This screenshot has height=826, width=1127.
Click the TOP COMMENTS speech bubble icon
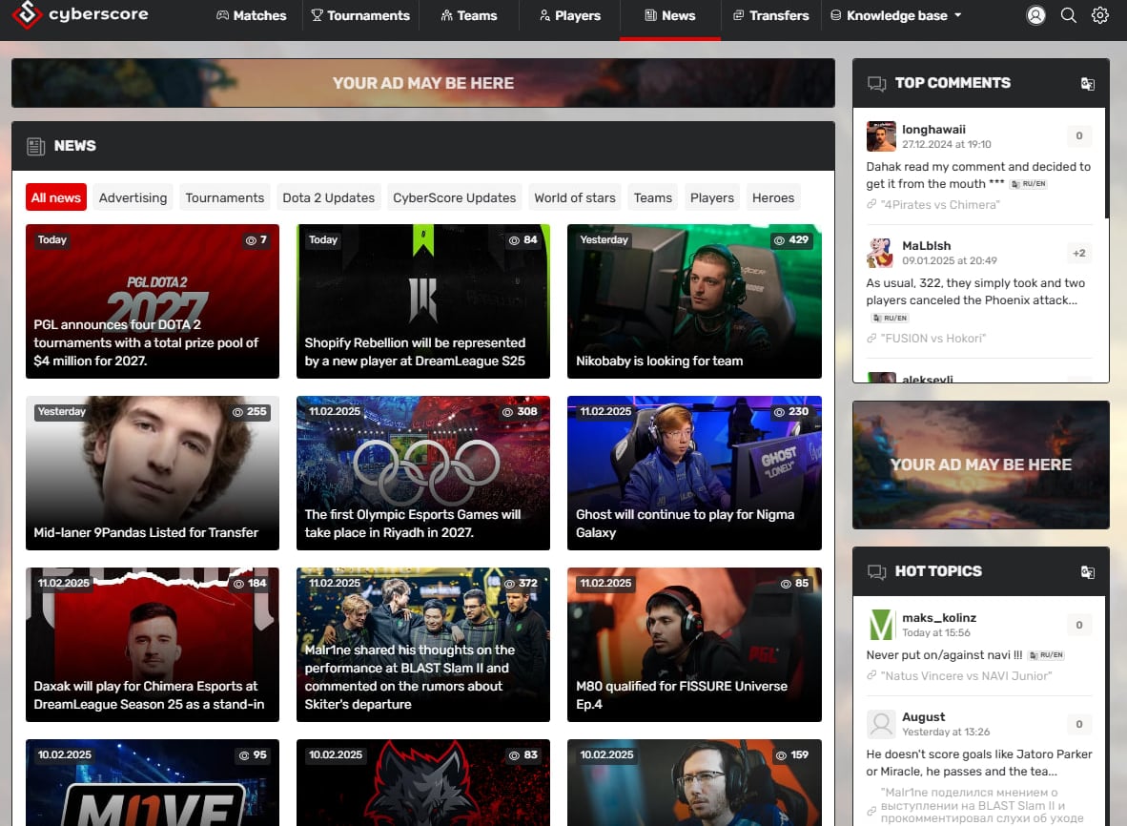pyautogui.click(x=876, y=83)
